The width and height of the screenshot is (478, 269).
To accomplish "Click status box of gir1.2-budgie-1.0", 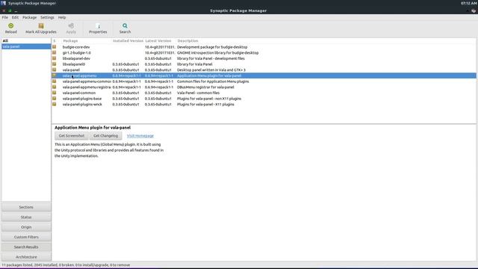I will (x=55, y=53).
